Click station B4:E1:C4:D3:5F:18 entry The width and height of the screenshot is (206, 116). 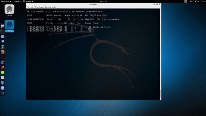tap(54, 27)
